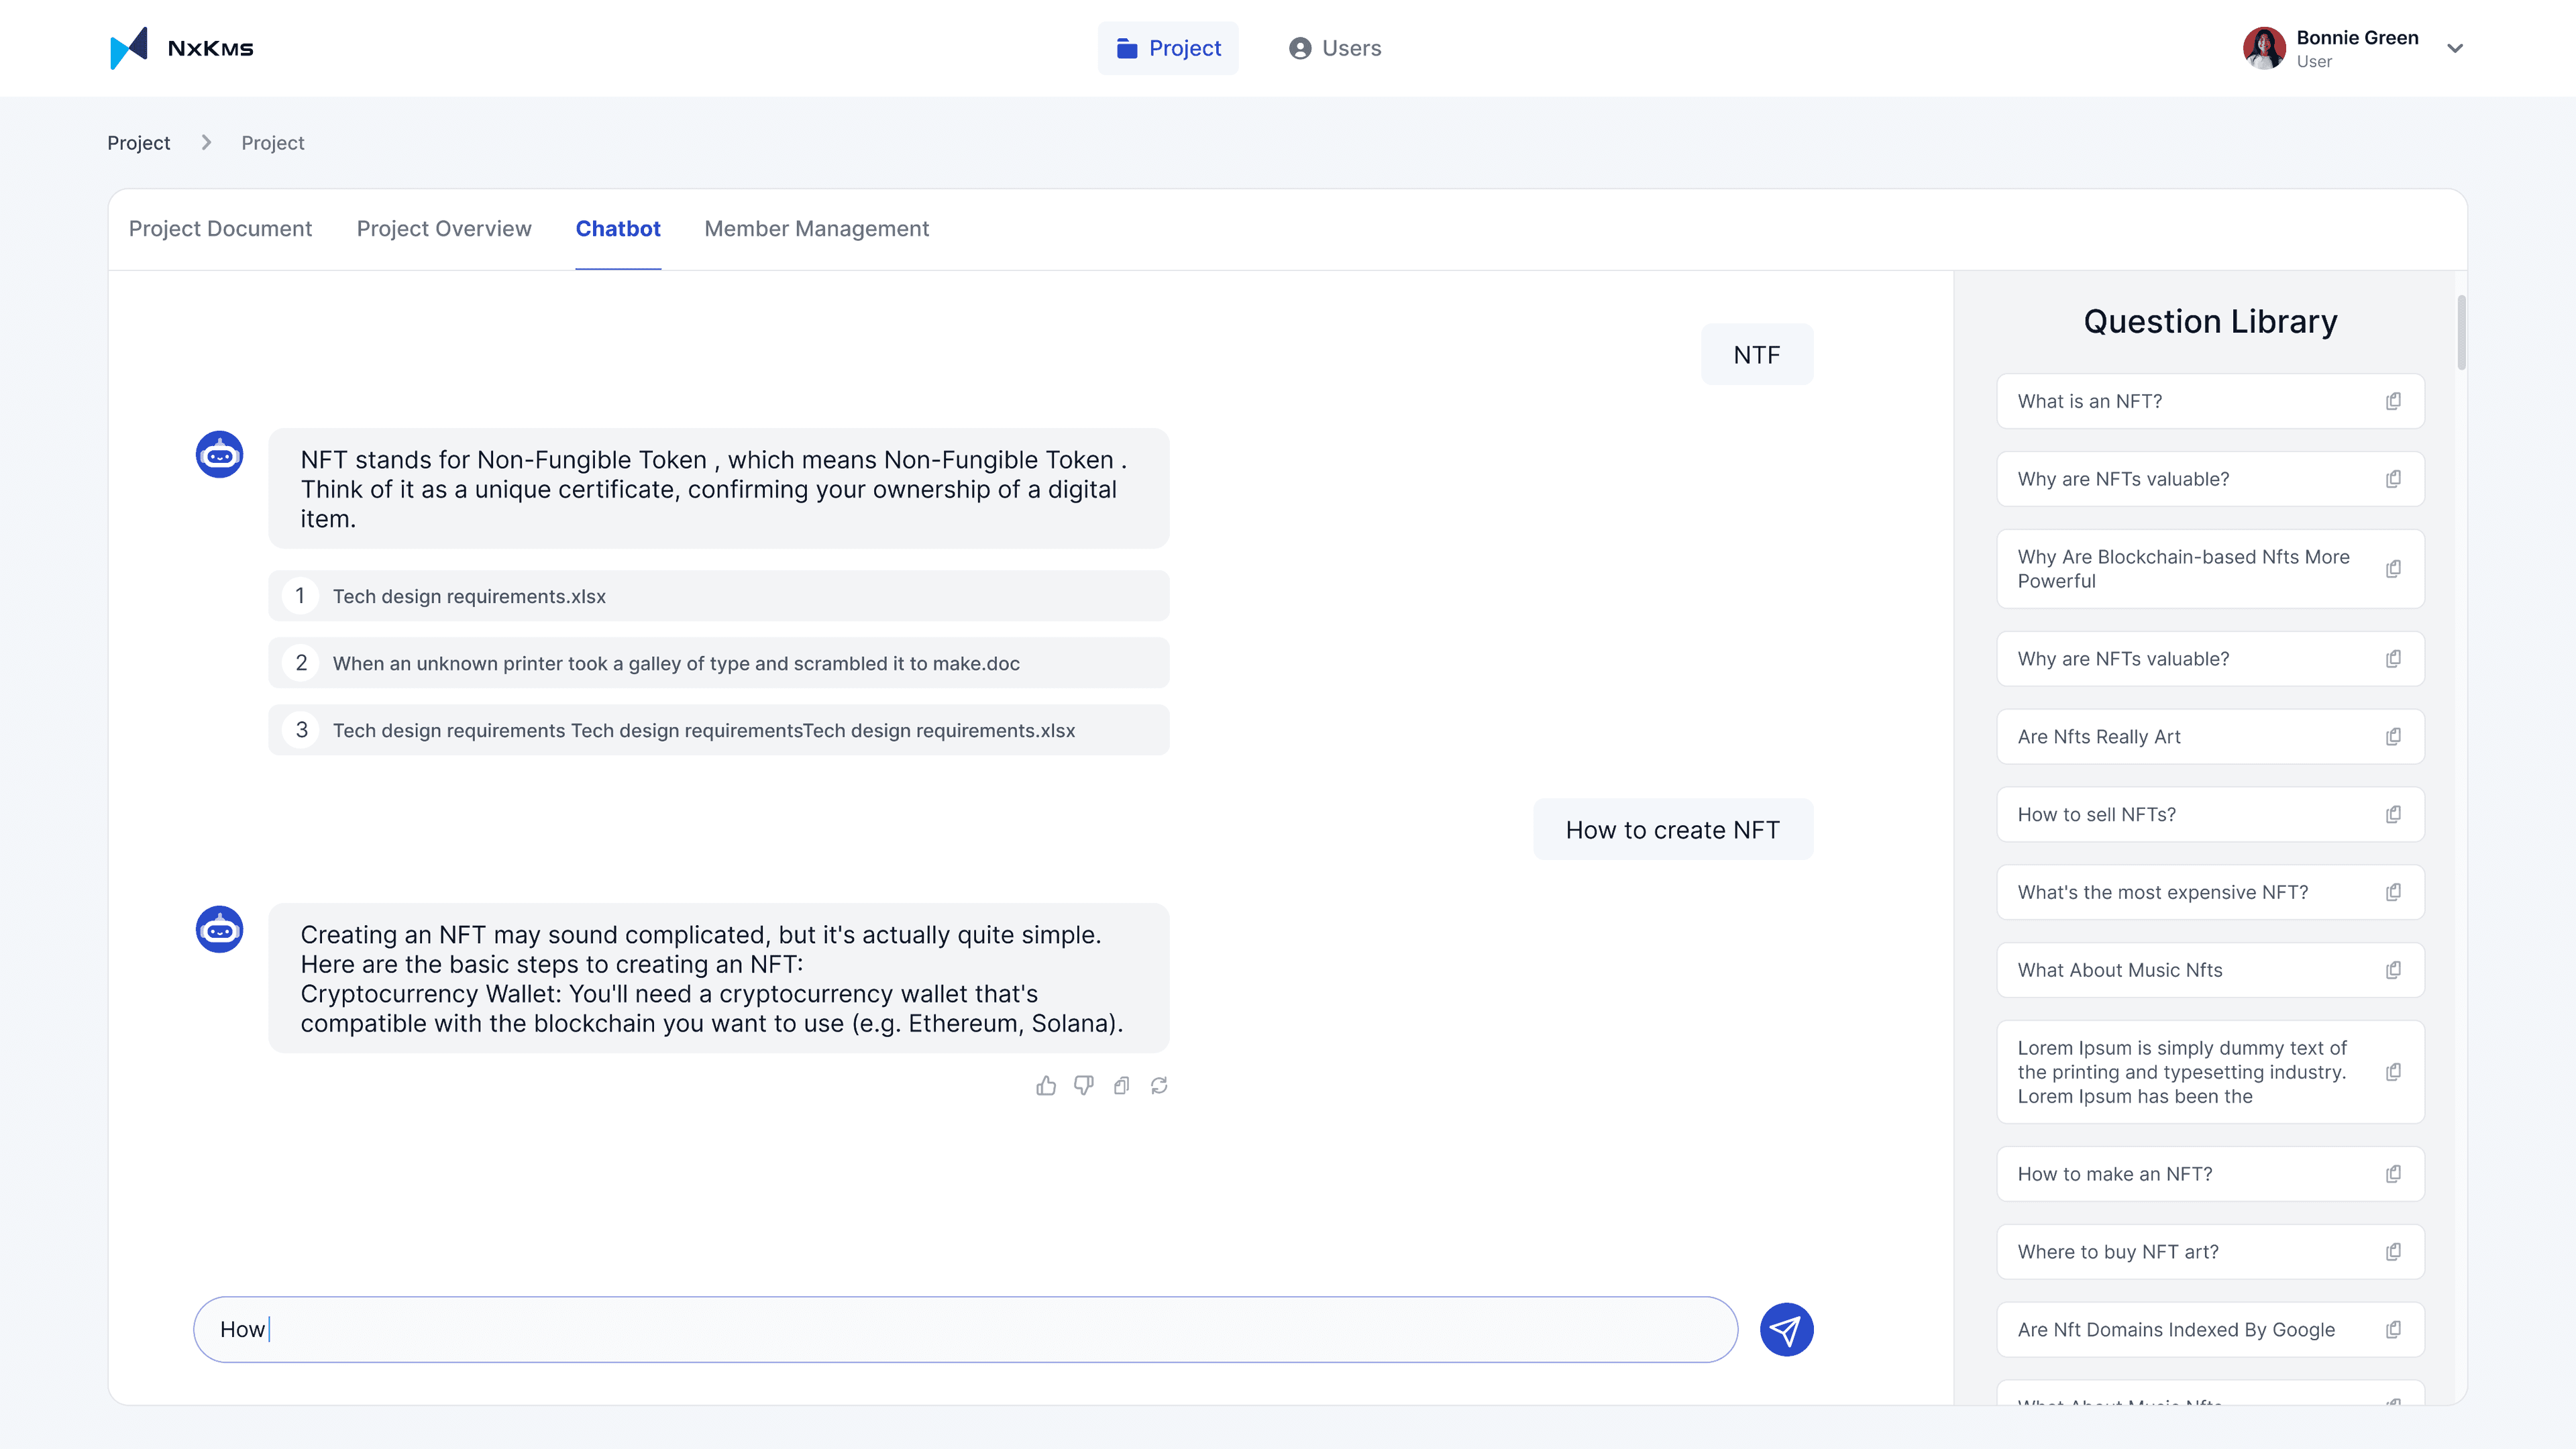This screenshot has width=2576, height=1449.
Task: Copy 'Are Nft Domains Indexed By Google'
Action: click(2394, 1330)
